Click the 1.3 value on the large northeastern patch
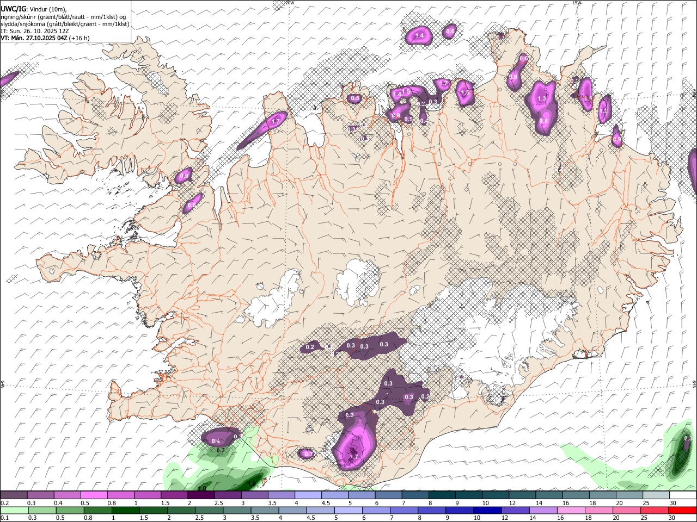Screen dimensions: 697x522 (541, 98)
